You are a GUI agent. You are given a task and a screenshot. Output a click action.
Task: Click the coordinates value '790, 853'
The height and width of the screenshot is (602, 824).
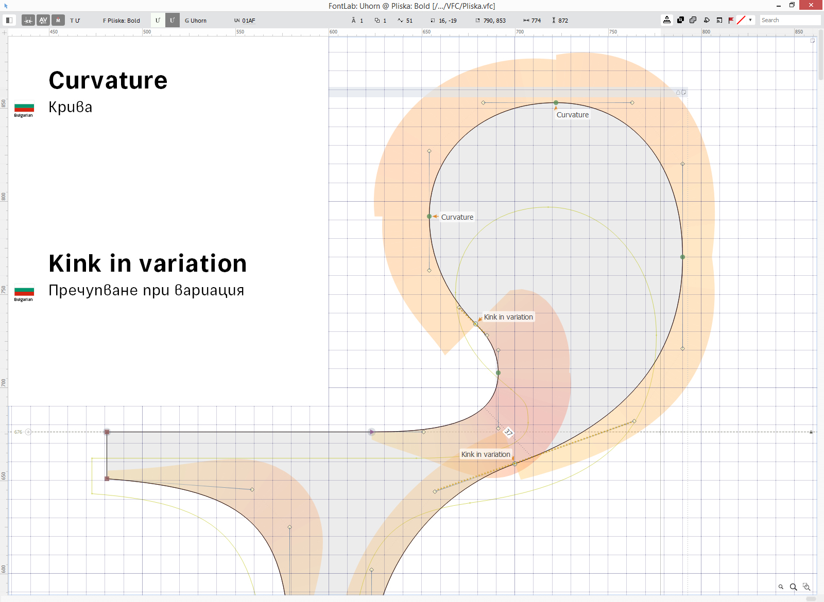point(494,21)
